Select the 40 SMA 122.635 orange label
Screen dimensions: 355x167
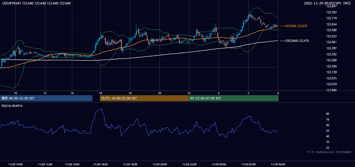click(294, 26)
